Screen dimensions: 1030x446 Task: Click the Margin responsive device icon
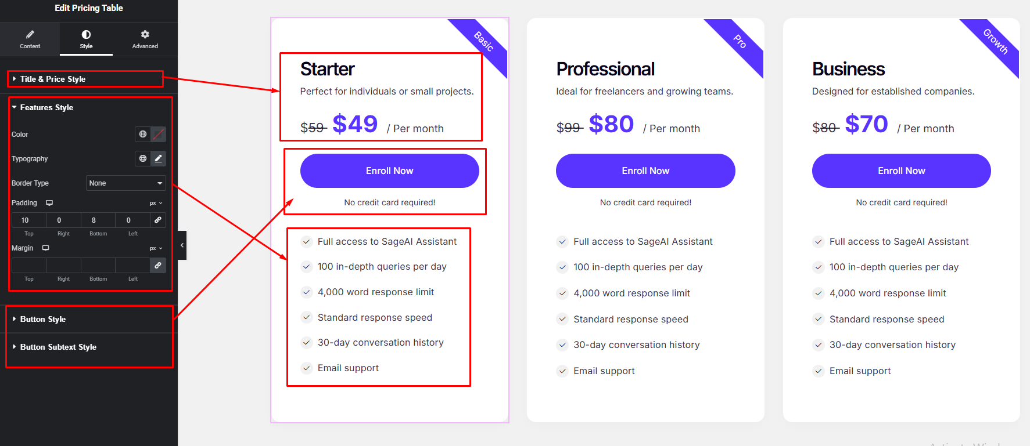pyautogui.click(x=45, y=248)
